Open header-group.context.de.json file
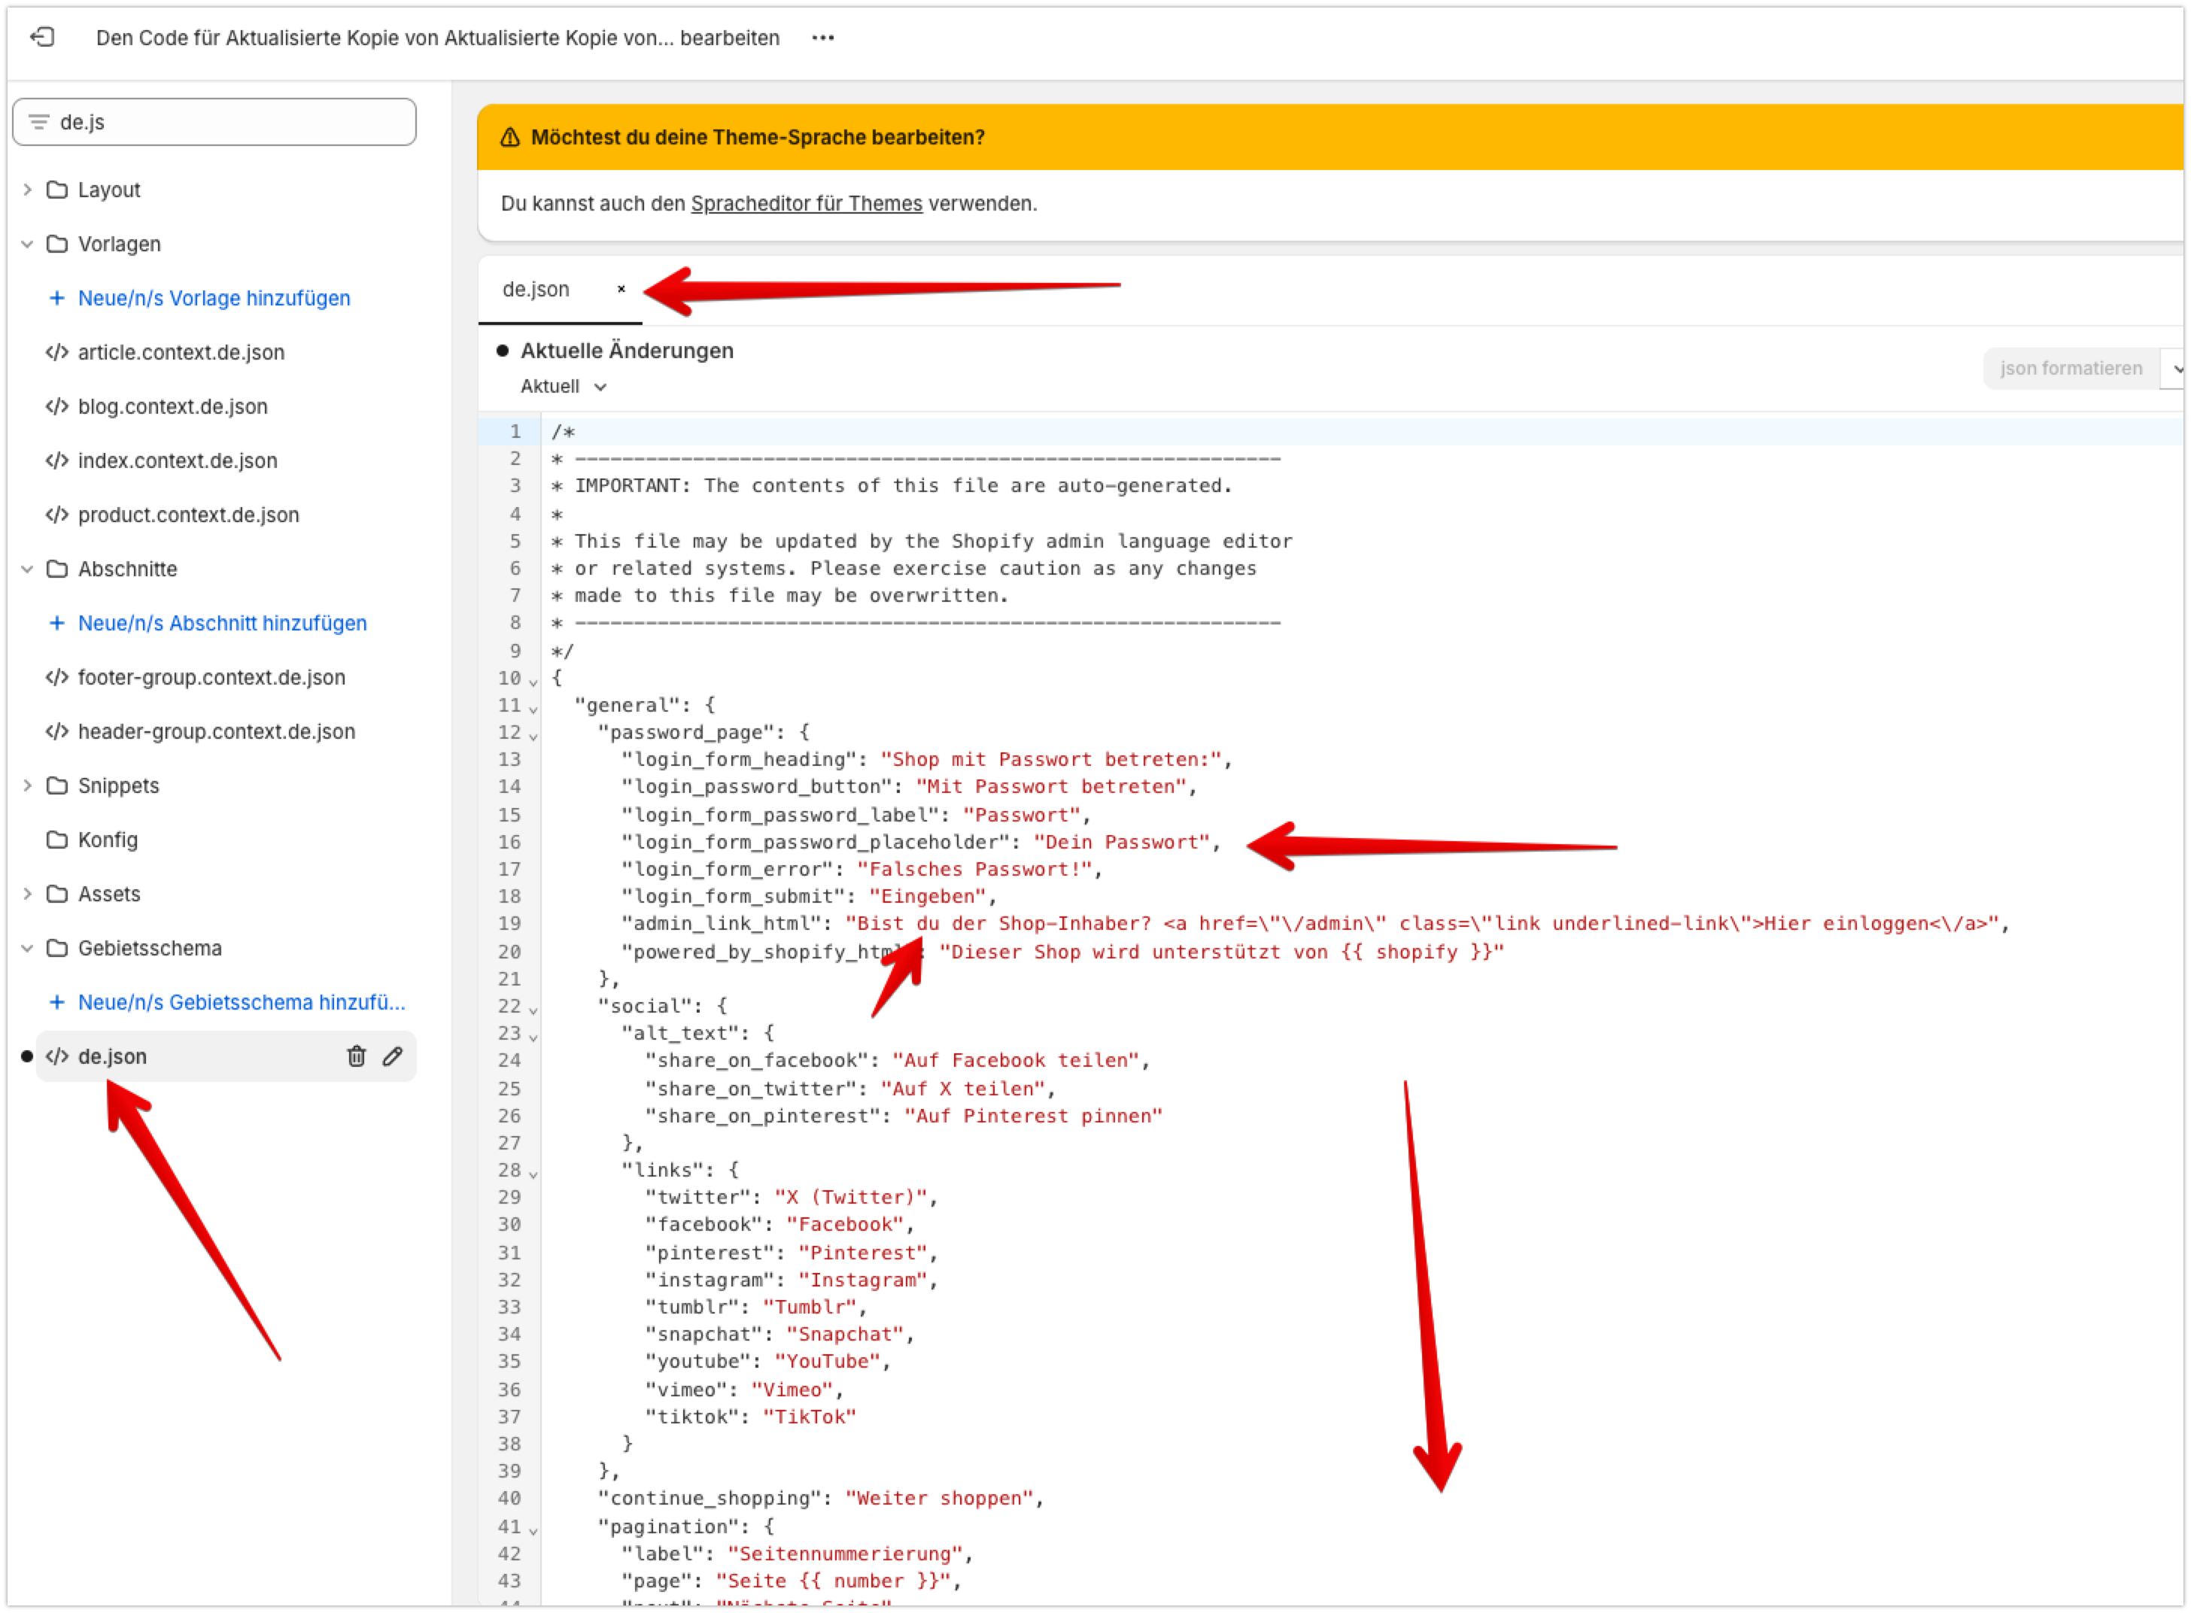Screen dimensions: 2191x1613 coord(216,731)
